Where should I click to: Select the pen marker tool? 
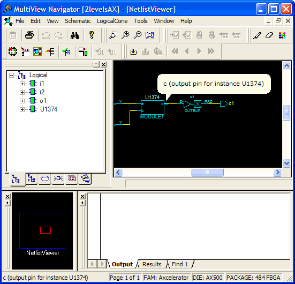(x=257, y=35)
